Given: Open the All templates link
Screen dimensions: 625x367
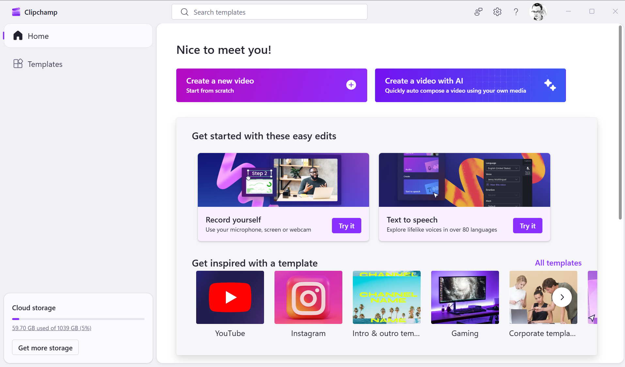Looking at the screenshot, I should pos(558,263).
